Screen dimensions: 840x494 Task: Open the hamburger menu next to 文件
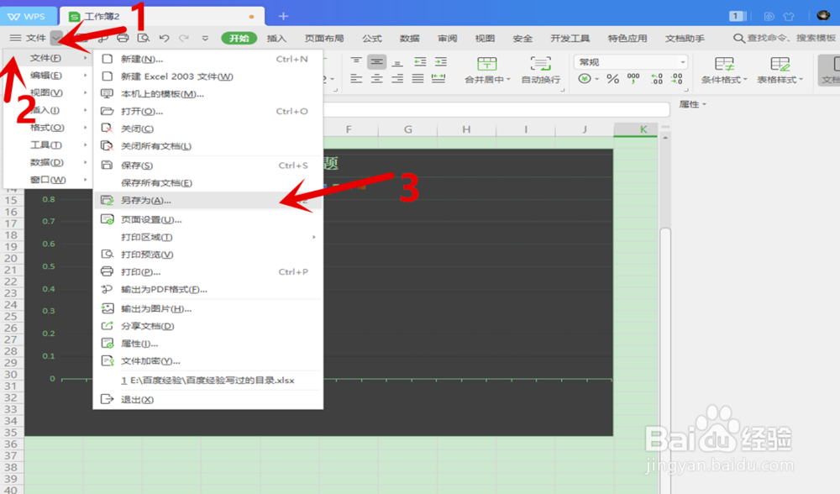[x=15, y=38]
